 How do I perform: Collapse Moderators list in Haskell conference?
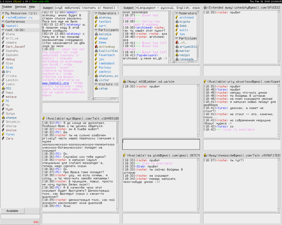click(96, 13)
